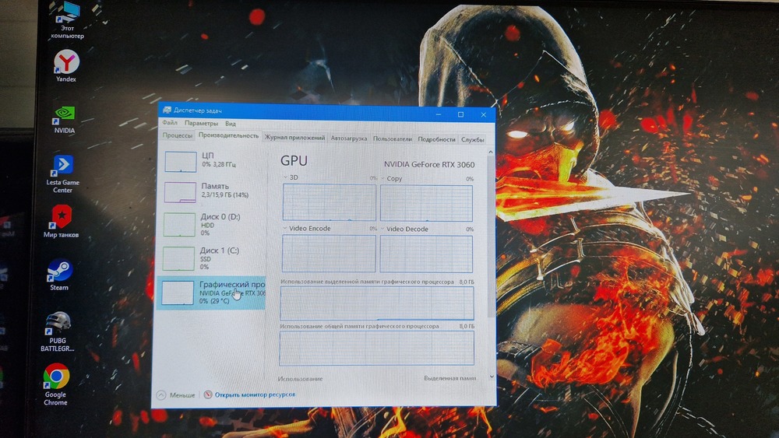779x438 pixels.
Task: Click the scrollbar down arrow in GPU panel
Action: 492,377
